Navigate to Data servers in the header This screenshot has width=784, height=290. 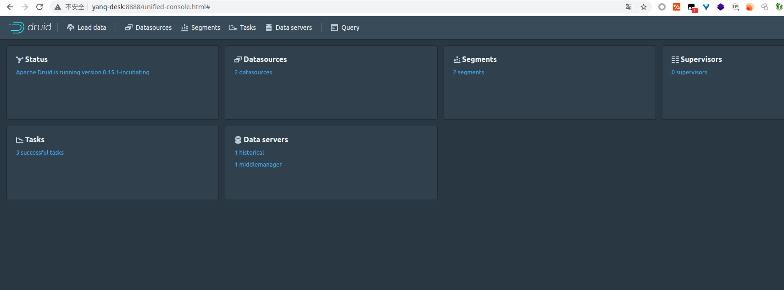click(289, 28)
